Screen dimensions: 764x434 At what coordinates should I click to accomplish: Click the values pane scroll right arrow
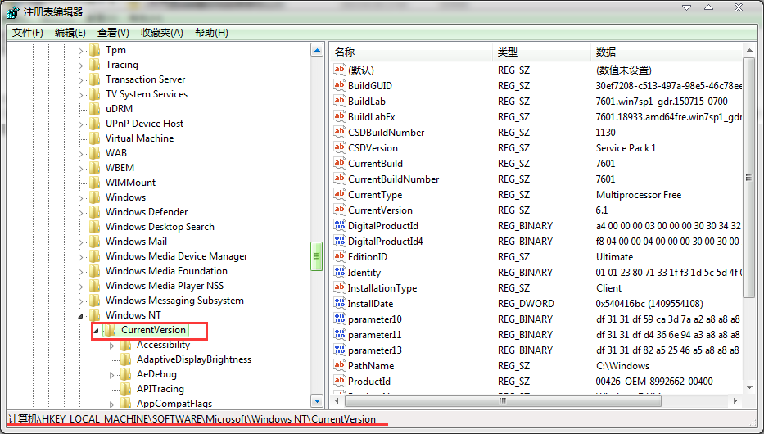[735, 401]
